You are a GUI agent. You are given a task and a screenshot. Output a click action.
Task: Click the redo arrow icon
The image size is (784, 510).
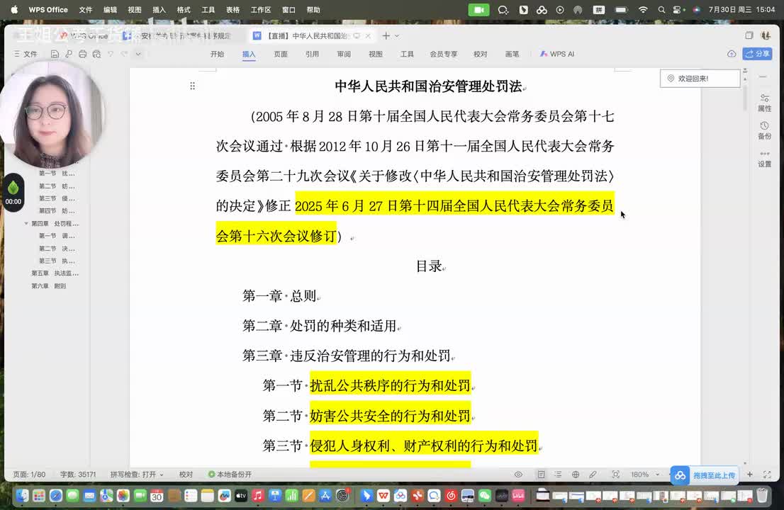pos(124,54)
